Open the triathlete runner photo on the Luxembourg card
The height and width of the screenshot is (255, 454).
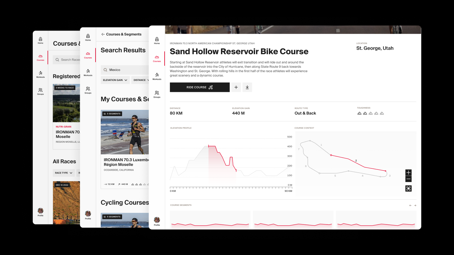click(125, 132)
